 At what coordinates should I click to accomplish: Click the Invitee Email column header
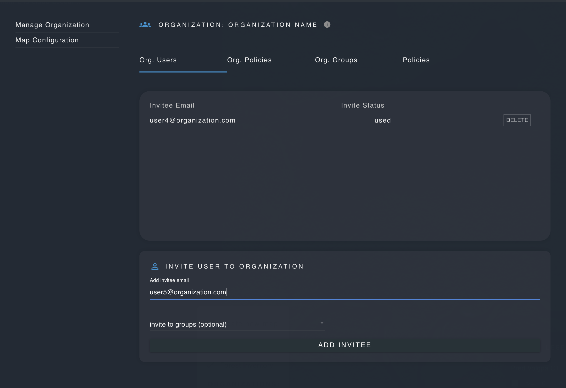pyautogui.click(x=172, y=105)
